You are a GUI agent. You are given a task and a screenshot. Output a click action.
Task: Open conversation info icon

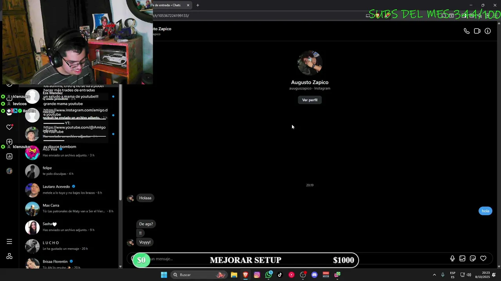(488, 31)
